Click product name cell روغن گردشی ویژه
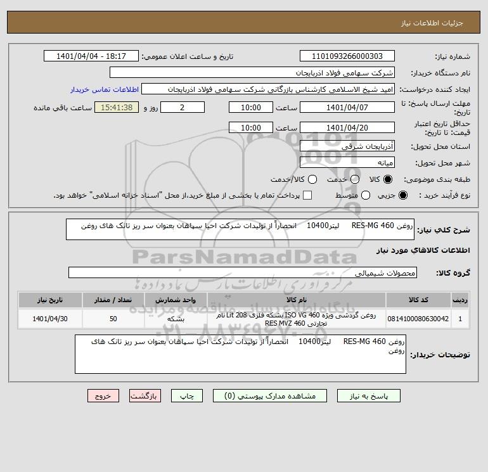 tap(297, 319)
